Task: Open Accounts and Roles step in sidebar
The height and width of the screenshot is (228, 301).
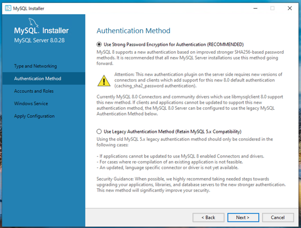Action: click(34, 91)
